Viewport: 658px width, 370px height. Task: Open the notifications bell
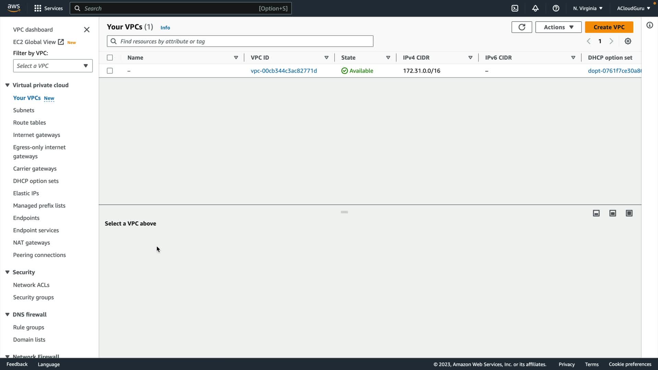coord(535,8)
